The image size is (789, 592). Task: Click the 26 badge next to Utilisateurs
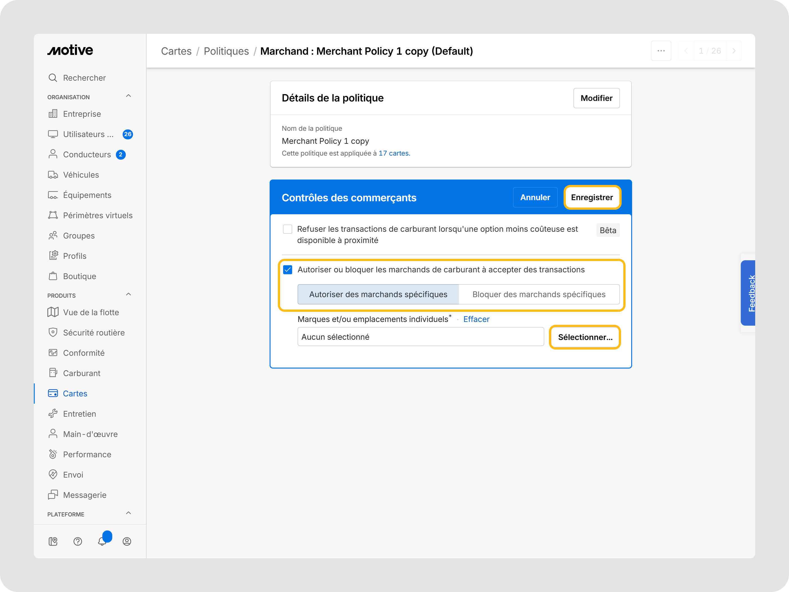(128, 134)
